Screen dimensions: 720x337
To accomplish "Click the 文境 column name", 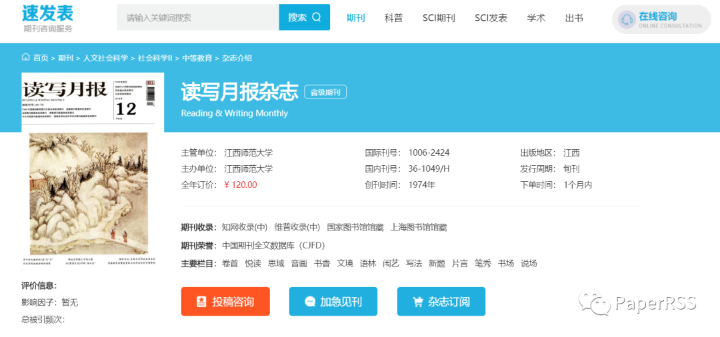I will (x=345, y=264).
